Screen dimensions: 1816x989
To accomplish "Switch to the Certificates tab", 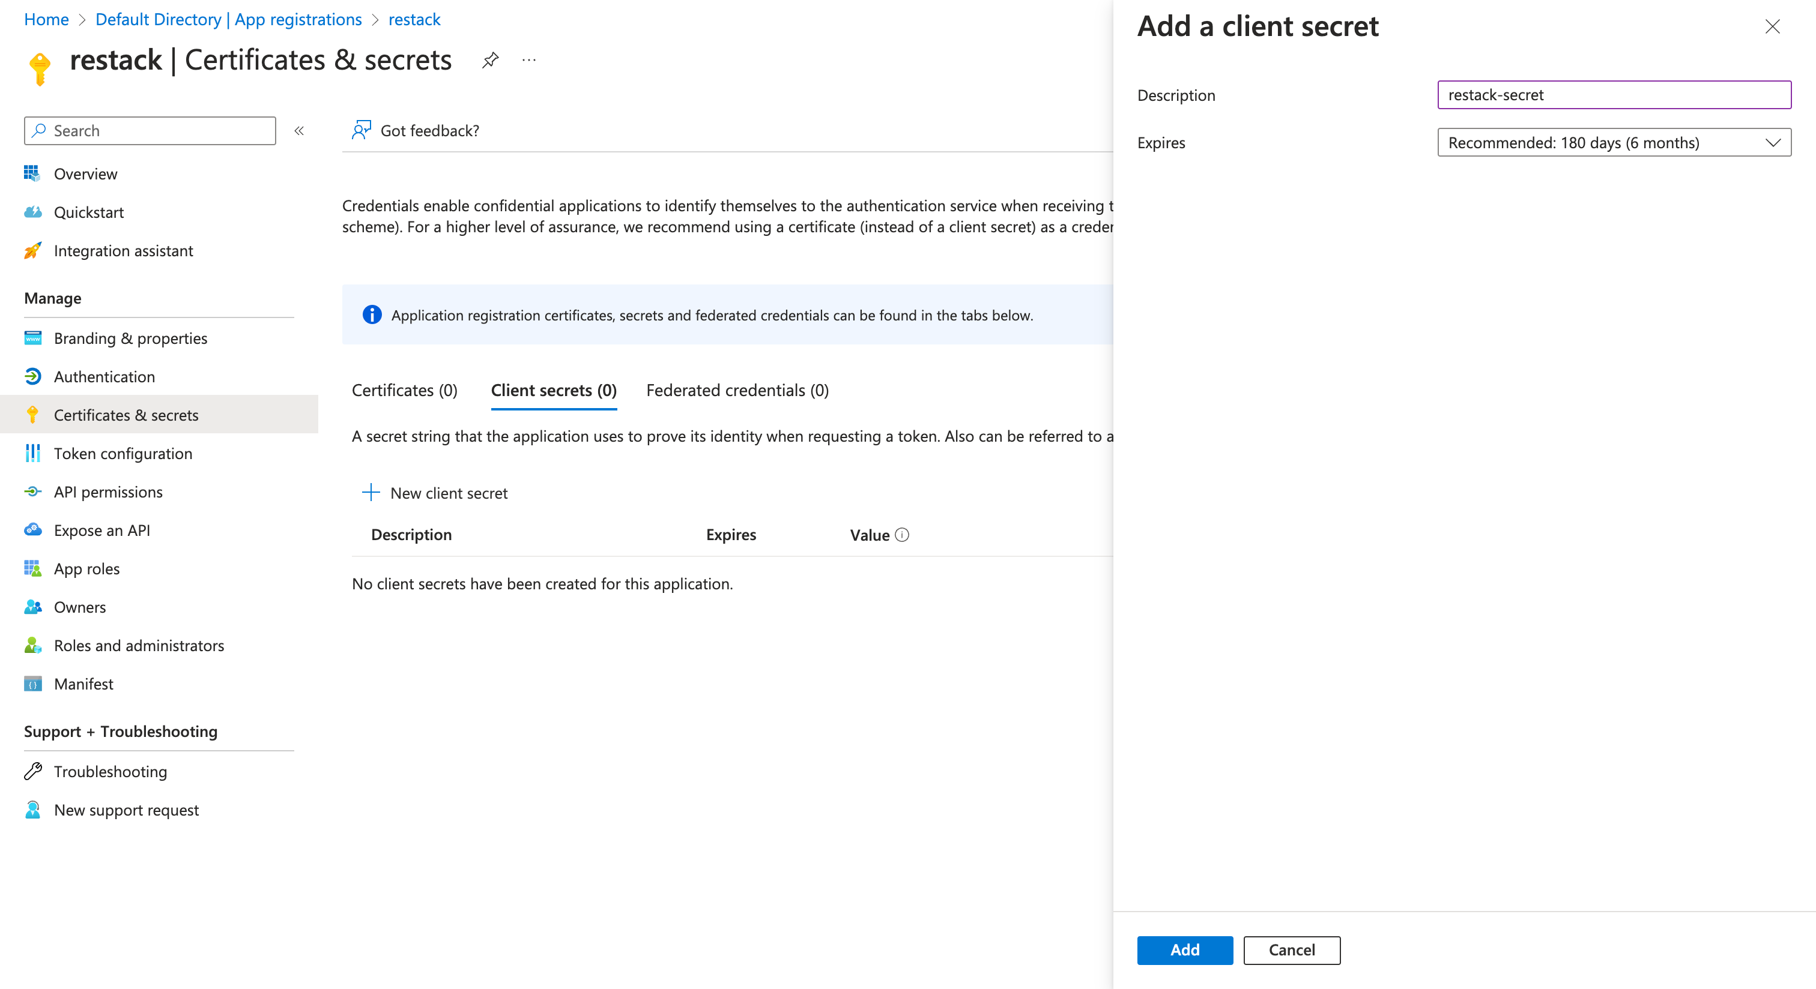I will coord(404,390).
